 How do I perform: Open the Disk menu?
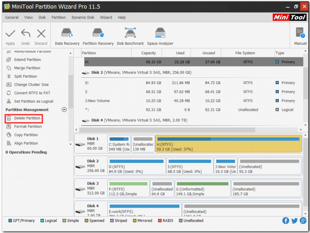click(x=42, y=17)
